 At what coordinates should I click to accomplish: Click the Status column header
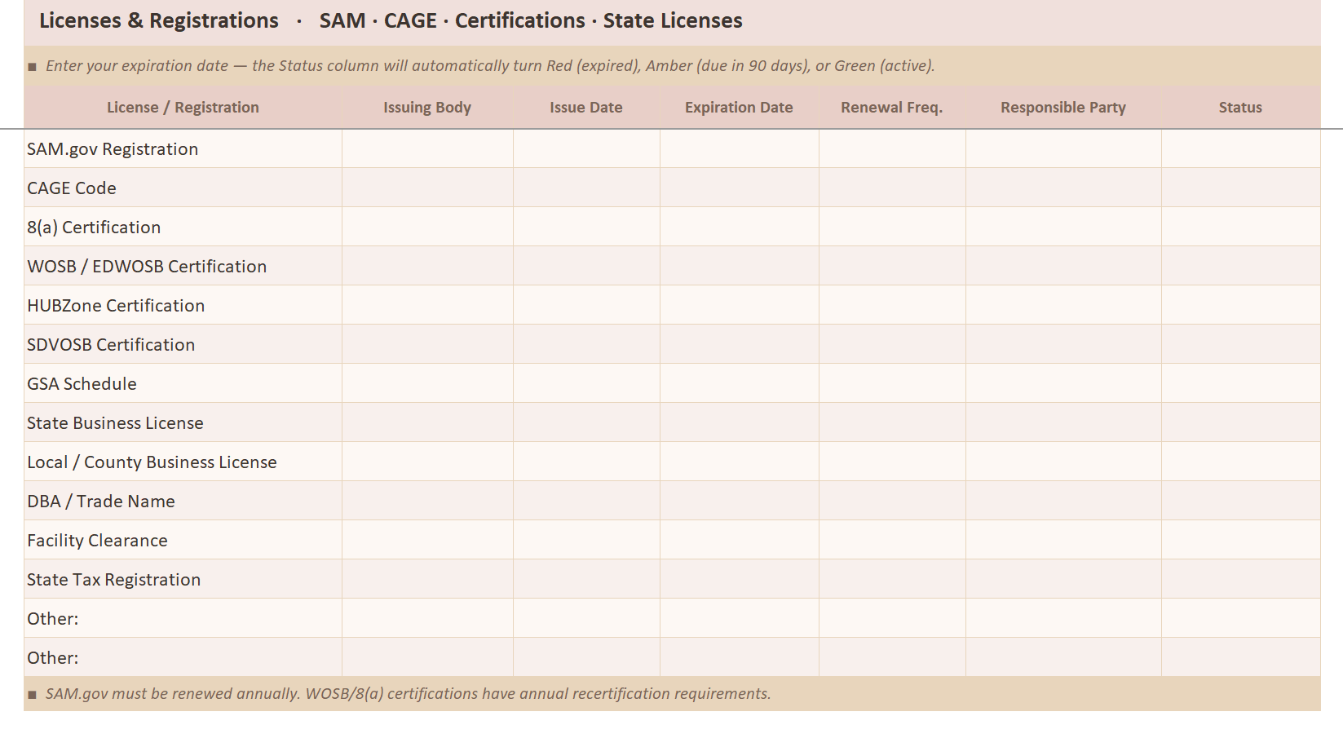pos(1239,107)
